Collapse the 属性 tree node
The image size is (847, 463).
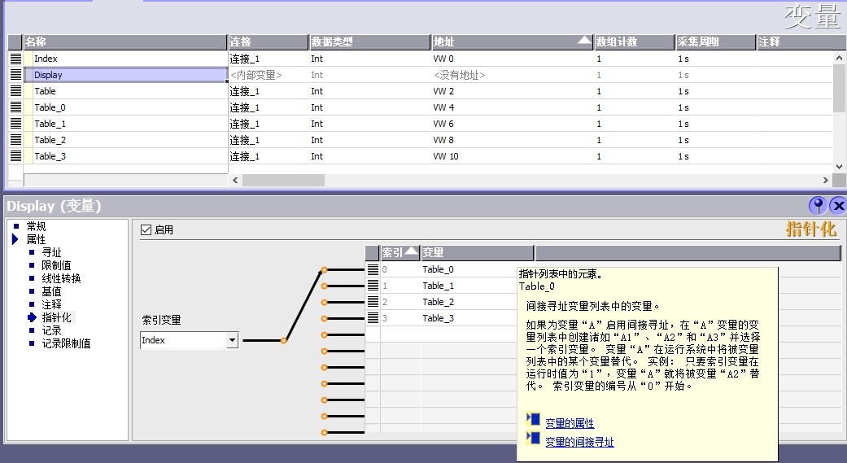(15, 239)
